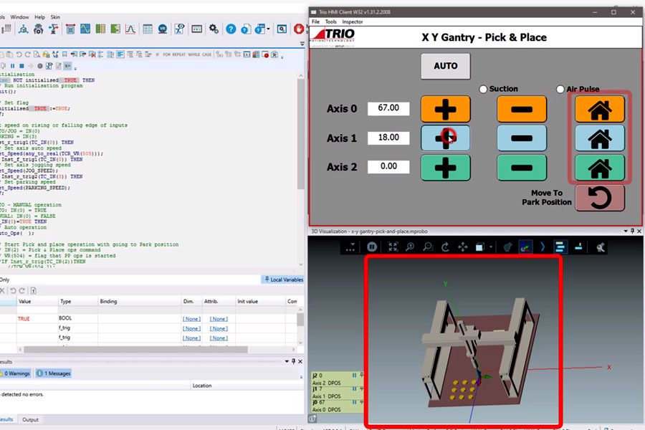This screenshot has height=430, width=645.
Task: Open the Window menu
Action: [x=19, y=17]
